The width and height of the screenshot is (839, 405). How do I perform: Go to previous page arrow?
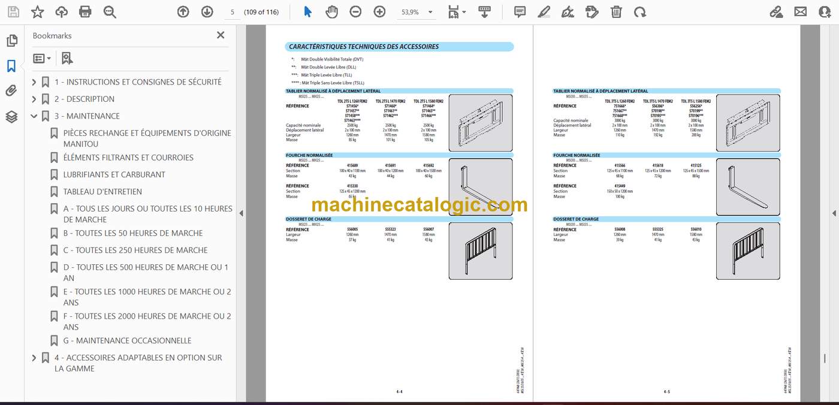[x=183, y=12]
